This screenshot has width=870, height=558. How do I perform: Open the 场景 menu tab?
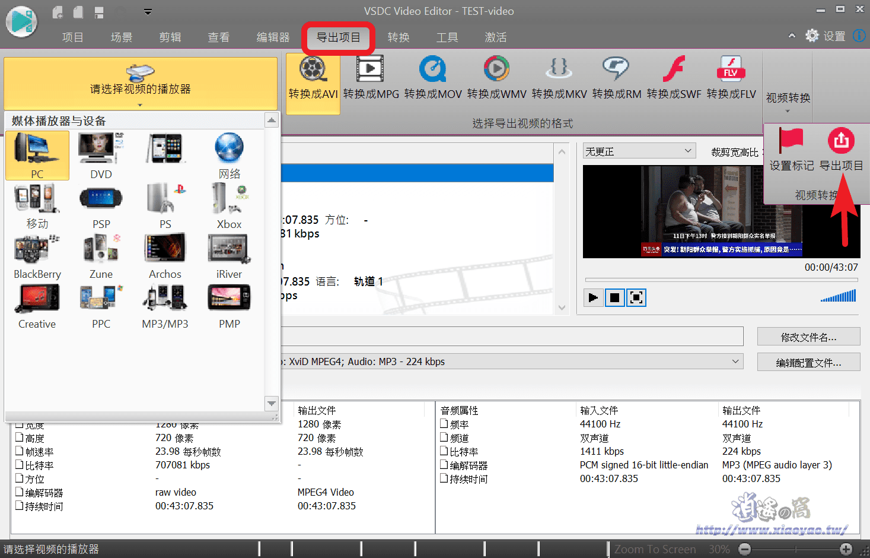(121, 37)
